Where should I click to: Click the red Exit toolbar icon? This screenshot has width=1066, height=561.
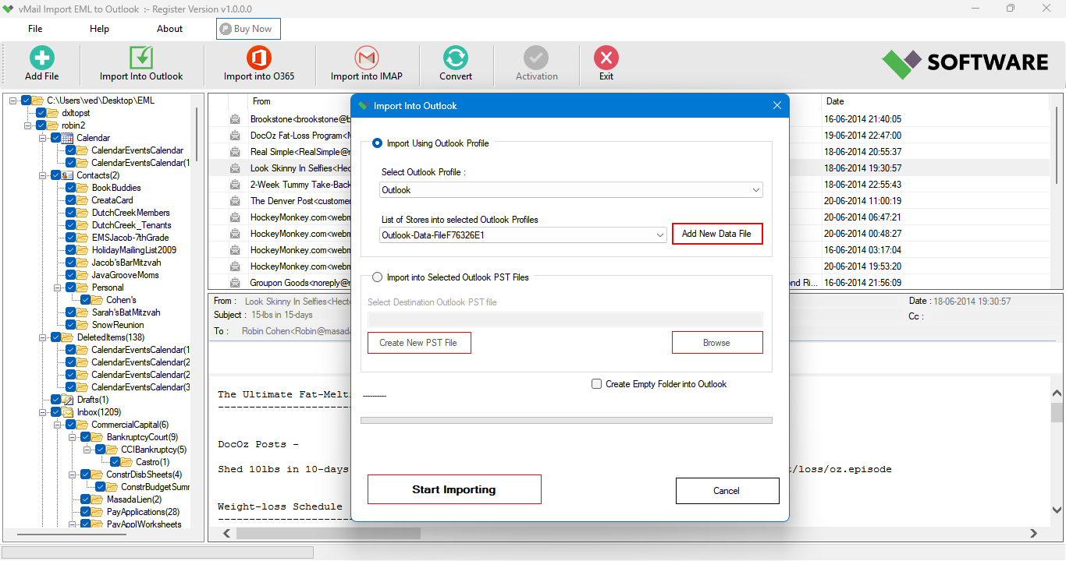click(x=606, y=58)
